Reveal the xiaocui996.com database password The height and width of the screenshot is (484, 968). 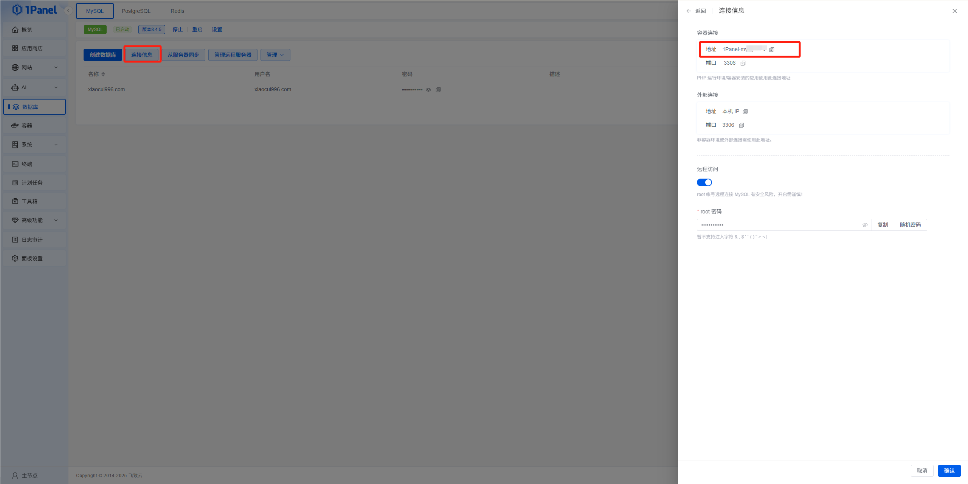coord(428,90)
